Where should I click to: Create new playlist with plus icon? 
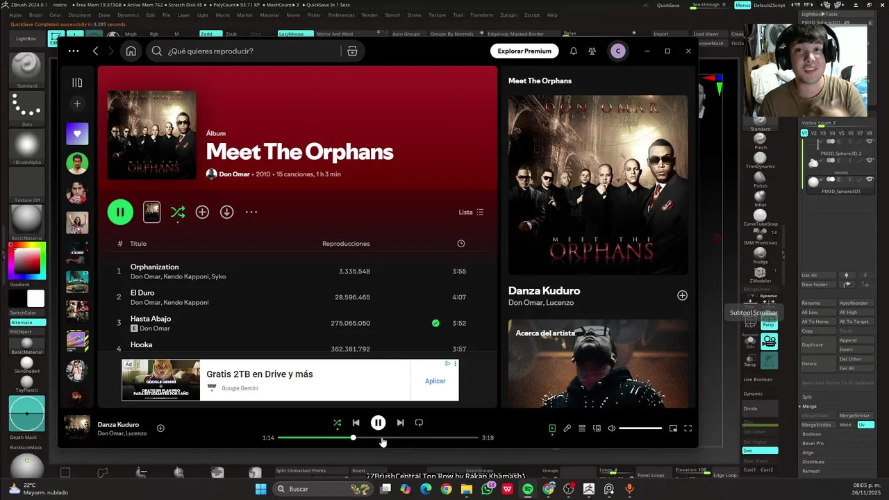tap(77, 103)
